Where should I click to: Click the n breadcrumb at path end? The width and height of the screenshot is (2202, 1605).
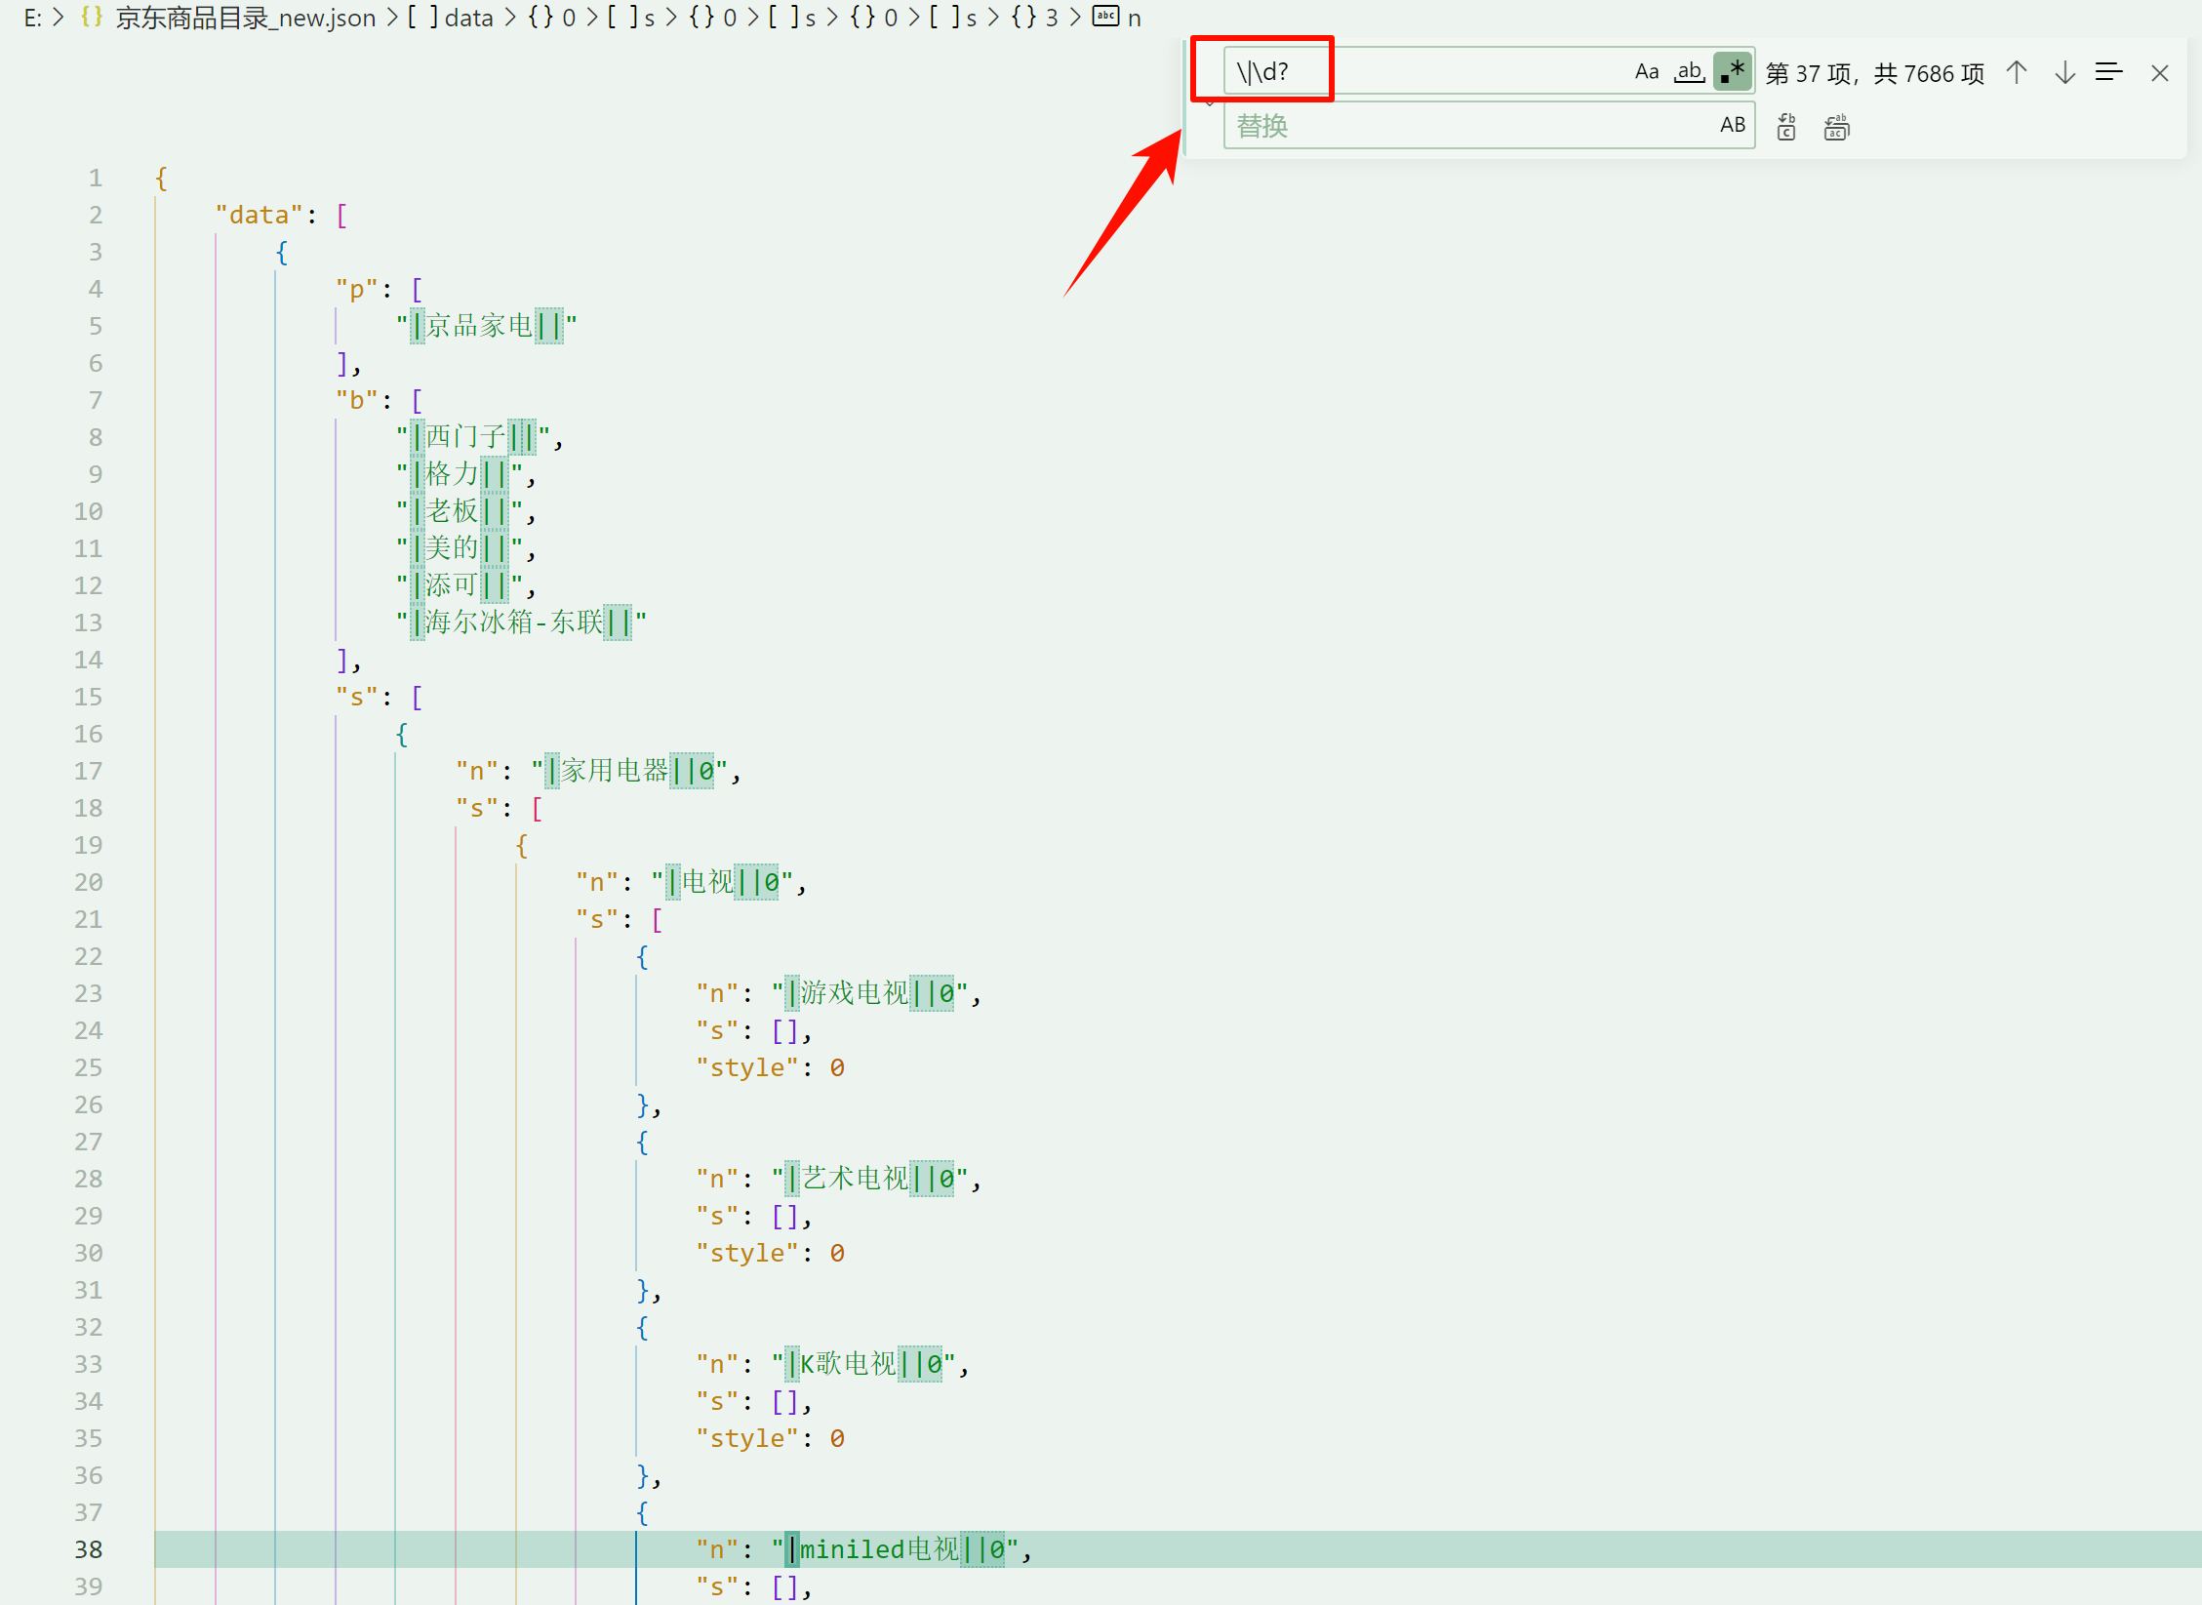coord(1134,18)
